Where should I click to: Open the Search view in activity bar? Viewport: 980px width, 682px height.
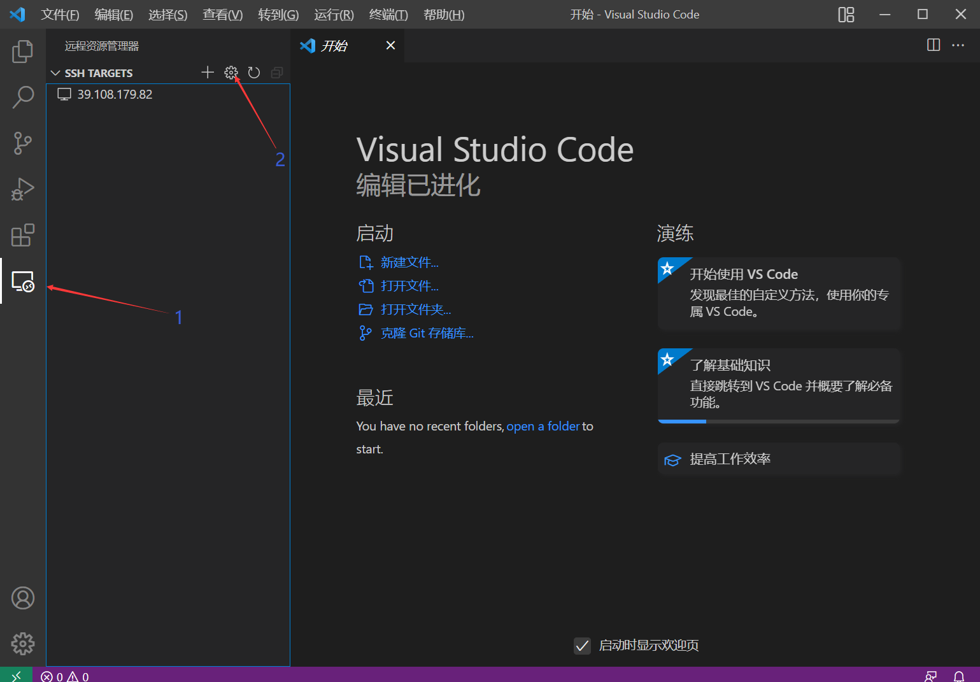pyautogui.click(x=23, y=97)
